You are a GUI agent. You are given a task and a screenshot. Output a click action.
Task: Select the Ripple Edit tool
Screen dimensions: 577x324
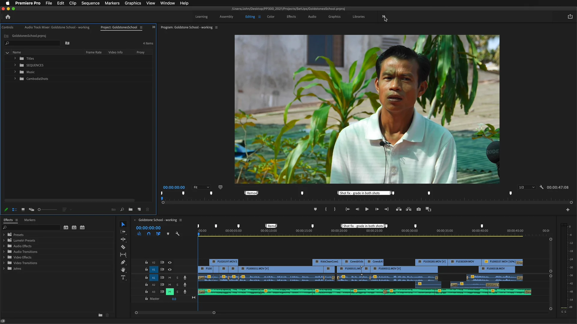click(x=123, y=239)
